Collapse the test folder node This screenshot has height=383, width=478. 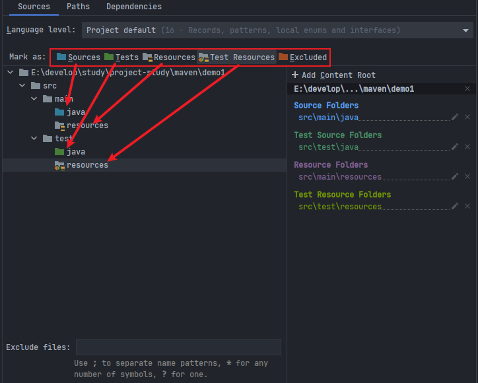click(34, 139)
